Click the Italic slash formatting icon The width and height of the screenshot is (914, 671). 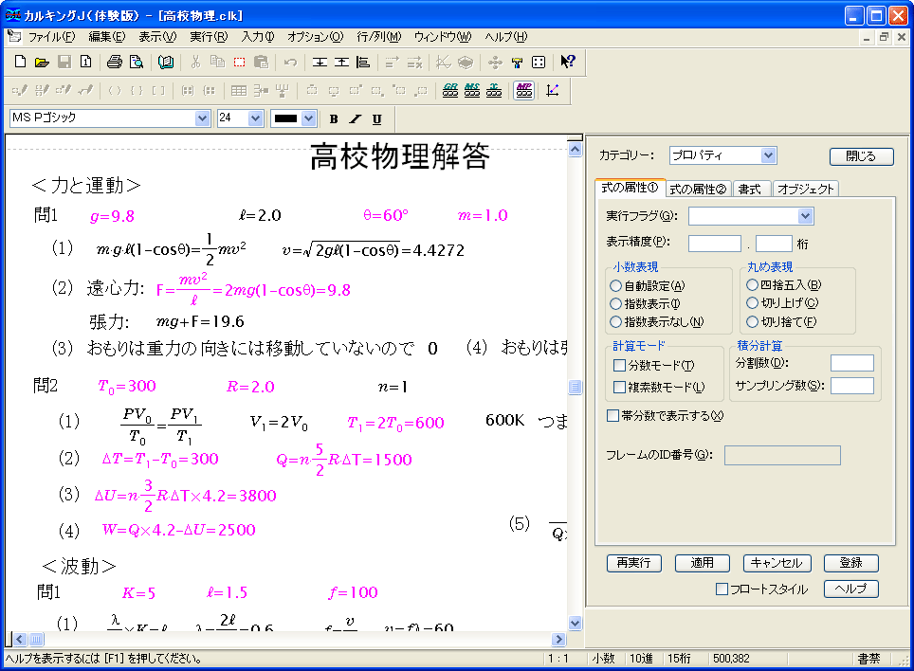tap(355, 118)
